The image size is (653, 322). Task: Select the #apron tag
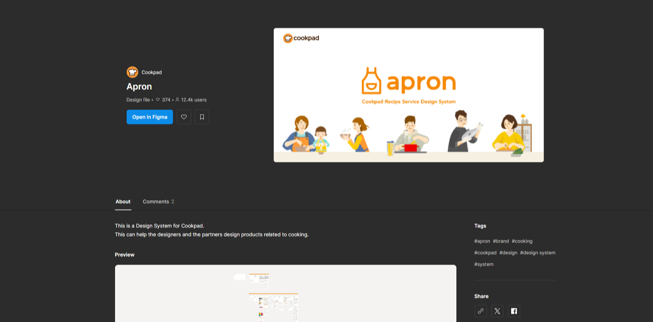482,241
